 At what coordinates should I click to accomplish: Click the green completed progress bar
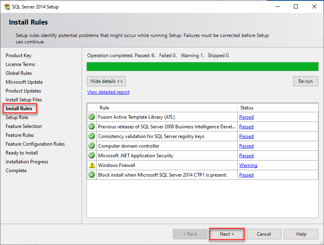(203, 66)
